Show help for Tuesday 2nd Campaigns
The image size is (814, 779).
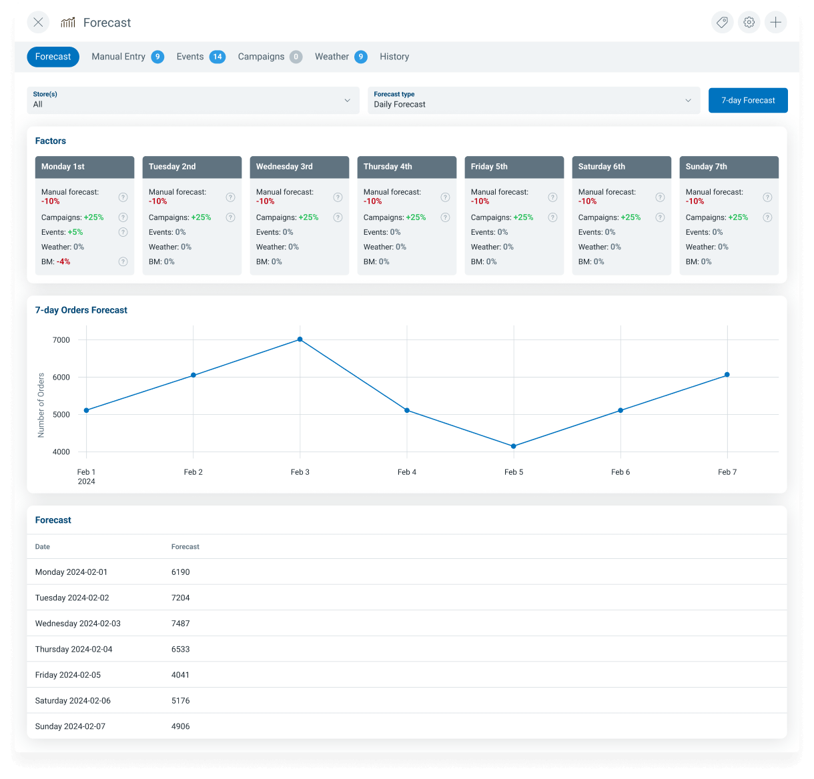[230, 217]
